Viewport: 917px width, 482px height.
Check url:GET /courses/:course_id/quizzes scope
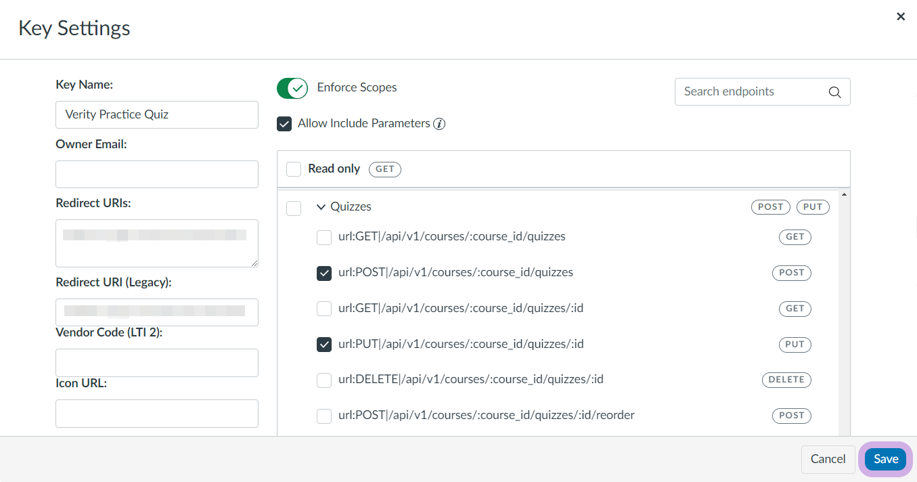point(324,237)
